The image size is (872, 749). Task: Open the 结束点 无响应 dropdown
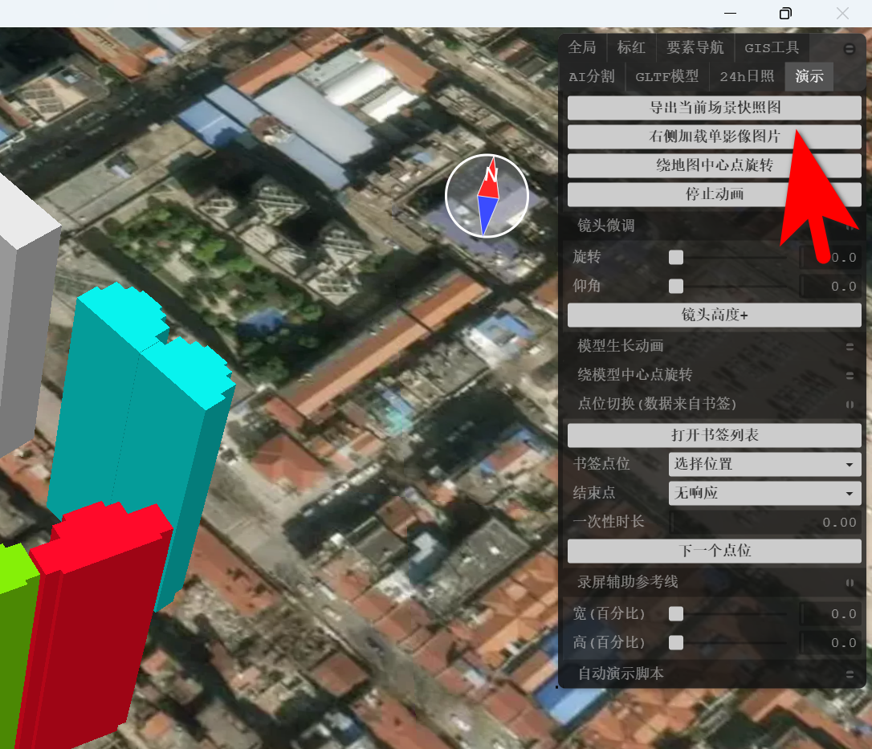pyautogui.click(x=764, y=493)
